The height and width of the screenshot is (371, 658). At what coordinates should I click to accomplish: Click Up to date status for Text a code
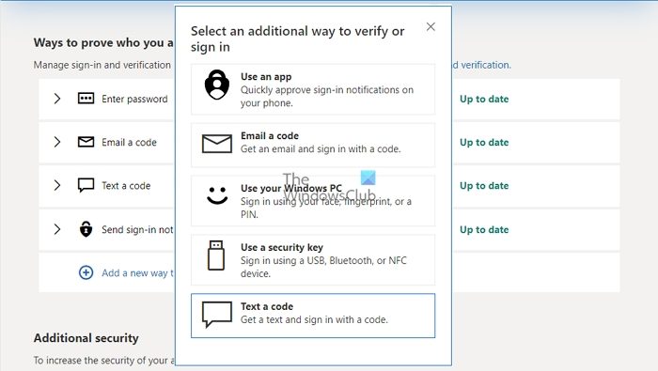(484, 185)
